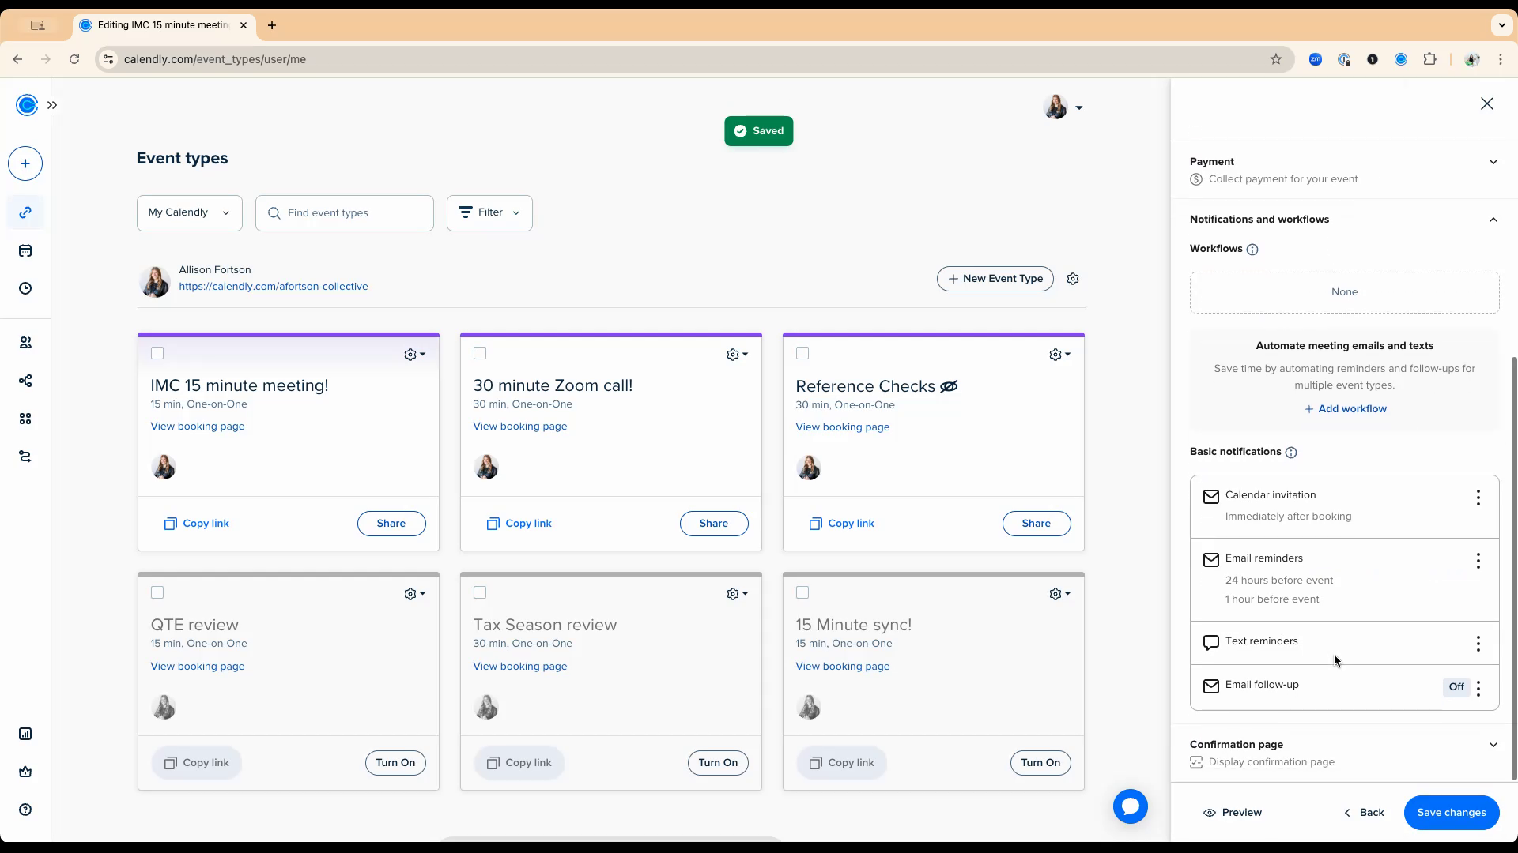Open the My Calendly dropdown
Viewport: 1518px width, 853px height.
[189, 212]
